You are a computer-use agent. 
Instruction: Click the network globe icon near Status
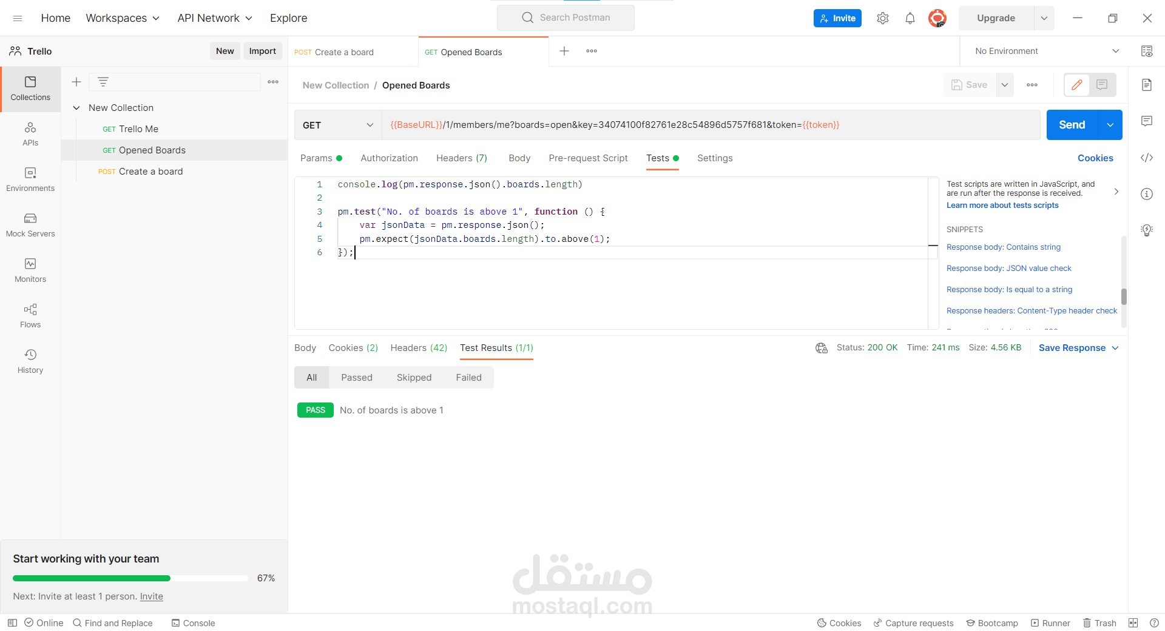click(x=822, y=348)
